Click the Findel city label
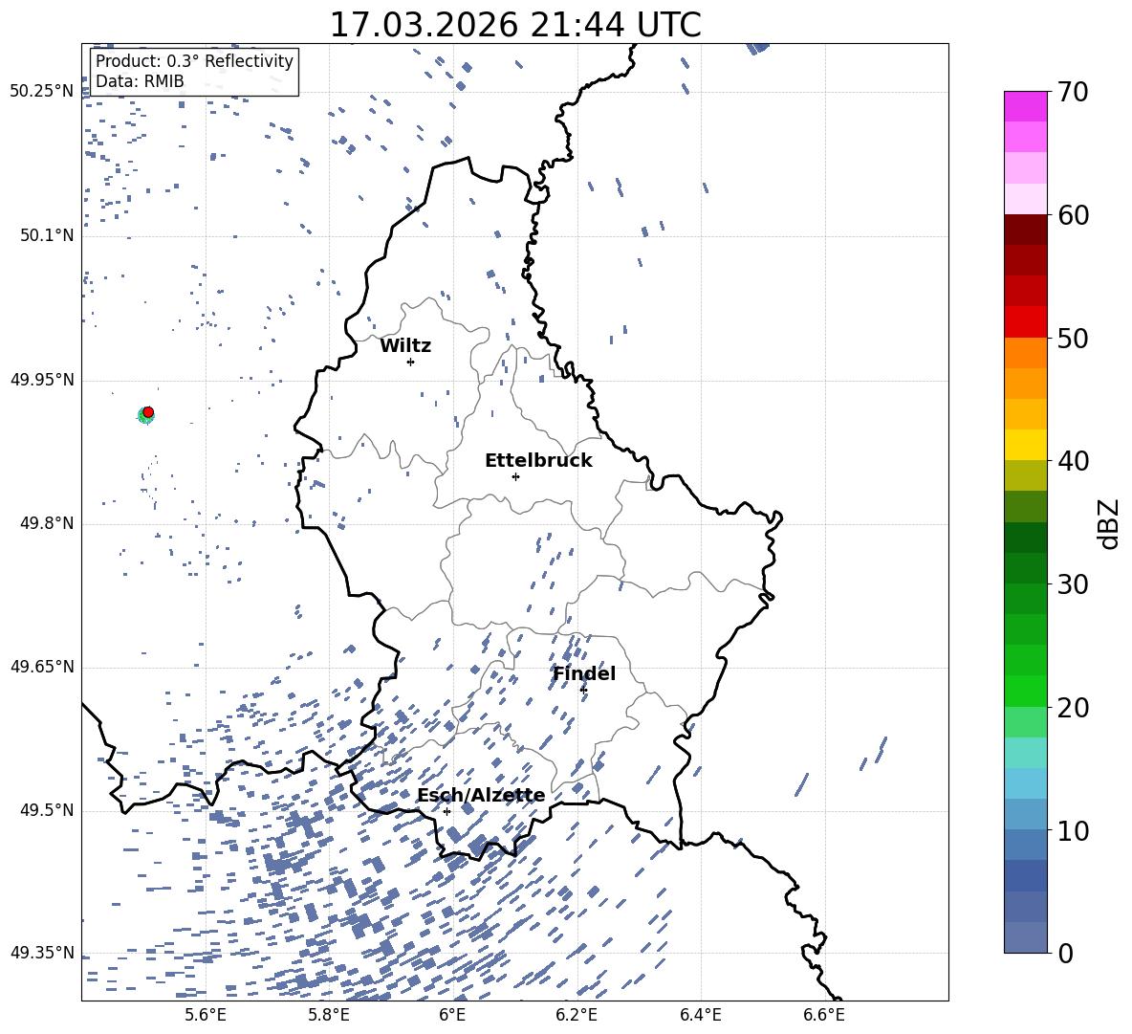The image size is (1132, 1034). [x=584, y=673]
